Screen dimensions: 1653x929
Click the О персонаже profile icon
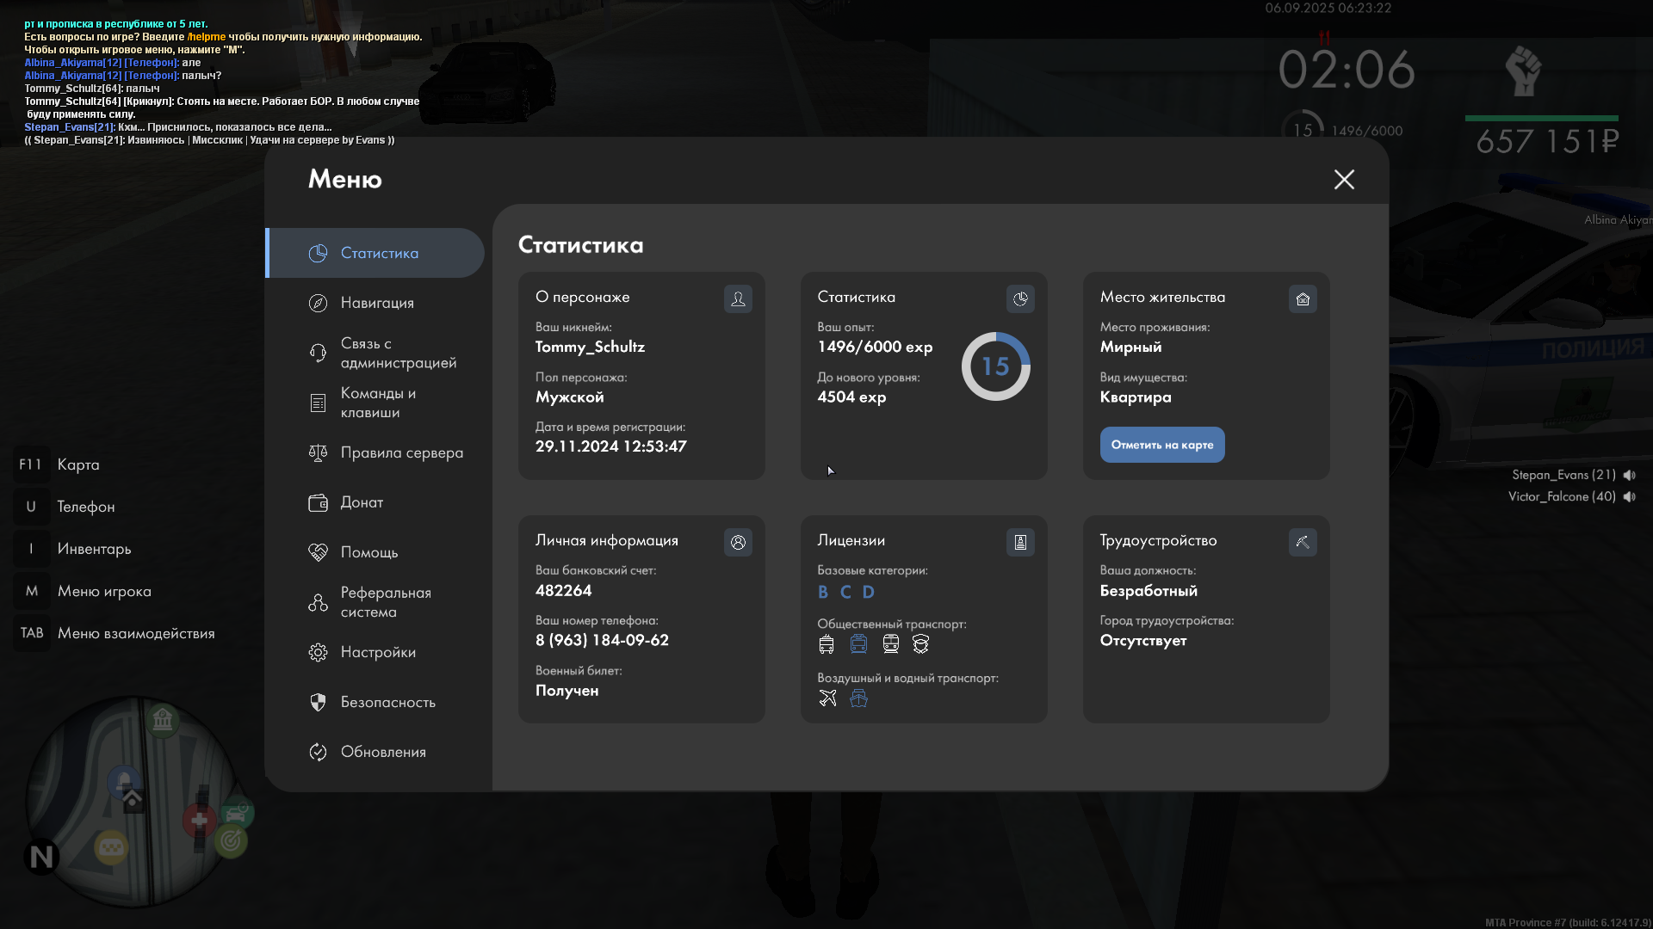[738, 298]
